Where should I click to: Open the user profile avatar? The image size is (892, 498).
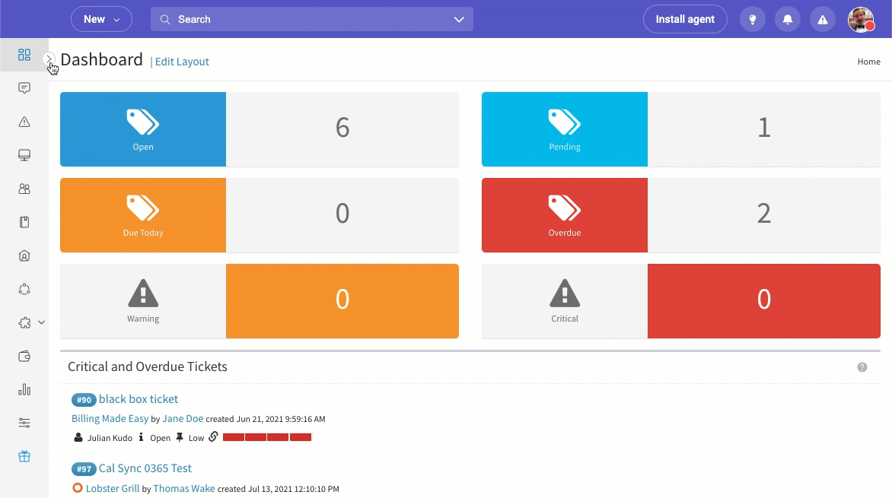[861, 19]
